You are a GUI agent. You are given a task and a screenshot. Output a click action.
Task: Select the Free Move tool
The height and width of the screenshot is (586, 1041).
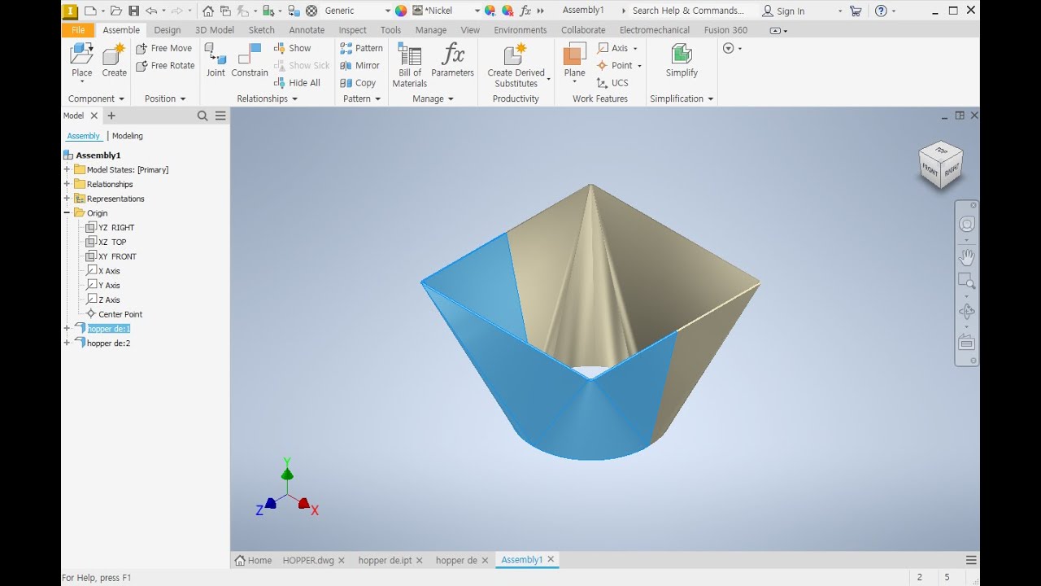tap(163, 48)
